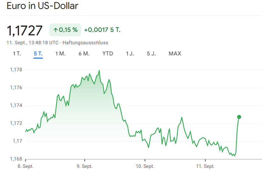Click the 11. Sept. date label
262x173 pixels.
205,166
